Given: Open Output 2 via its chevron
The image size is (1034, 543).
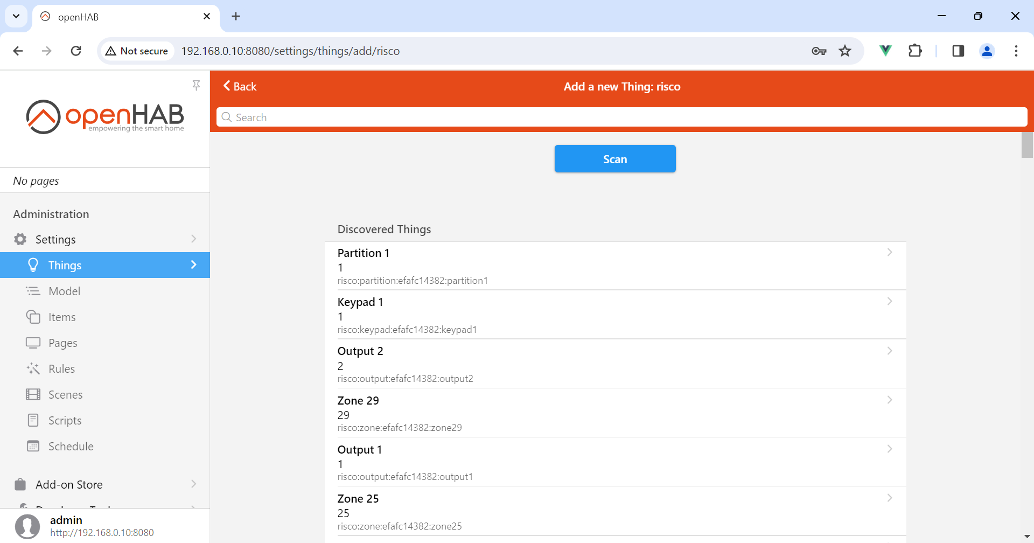Looking at the screenshot, I should click(890, 351).
